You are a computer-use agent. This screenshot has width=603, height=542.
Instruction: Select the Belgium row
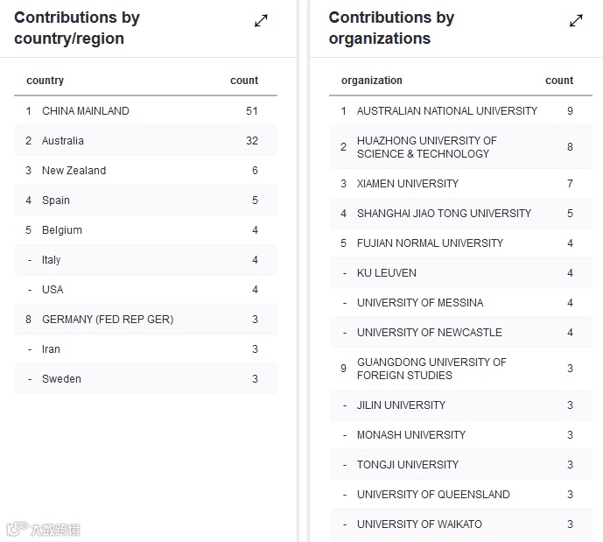(x=62, y=230)
